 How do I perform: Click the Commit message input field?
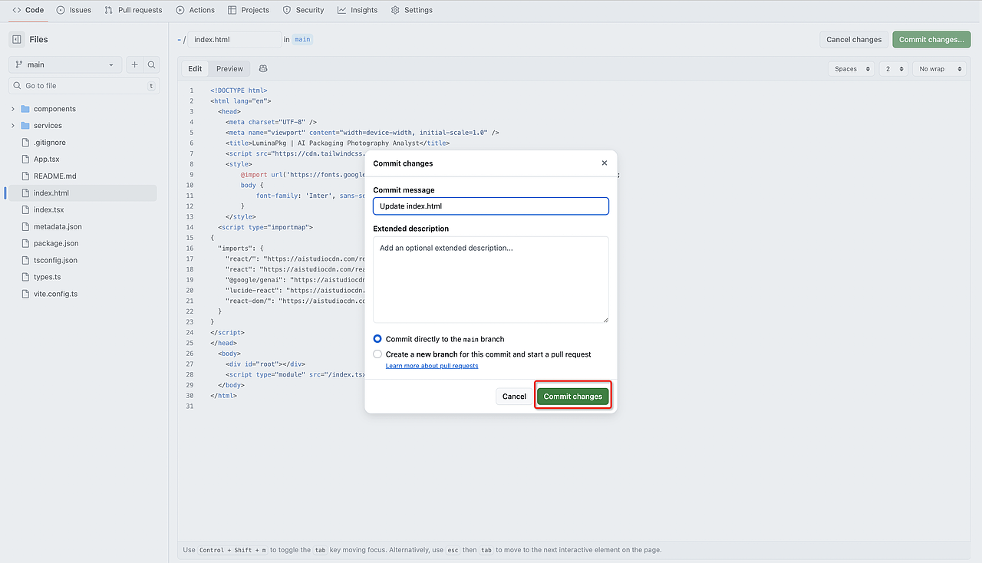pos(491,206)
